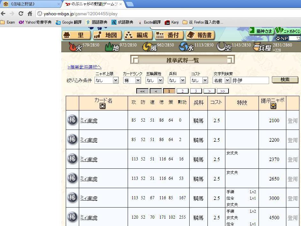Click the 地 earth resource icon
301x226 pixels.
click(x=112, y=47)
